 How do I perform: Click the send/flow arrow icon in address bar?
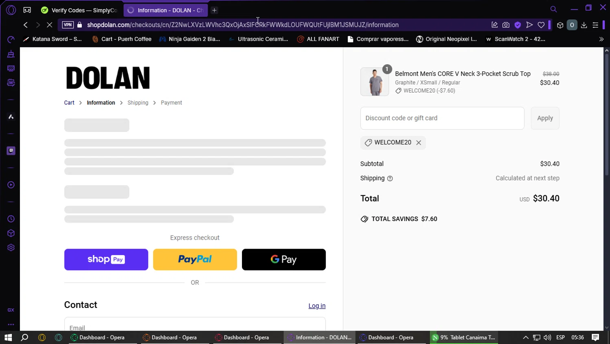(529, 25)
